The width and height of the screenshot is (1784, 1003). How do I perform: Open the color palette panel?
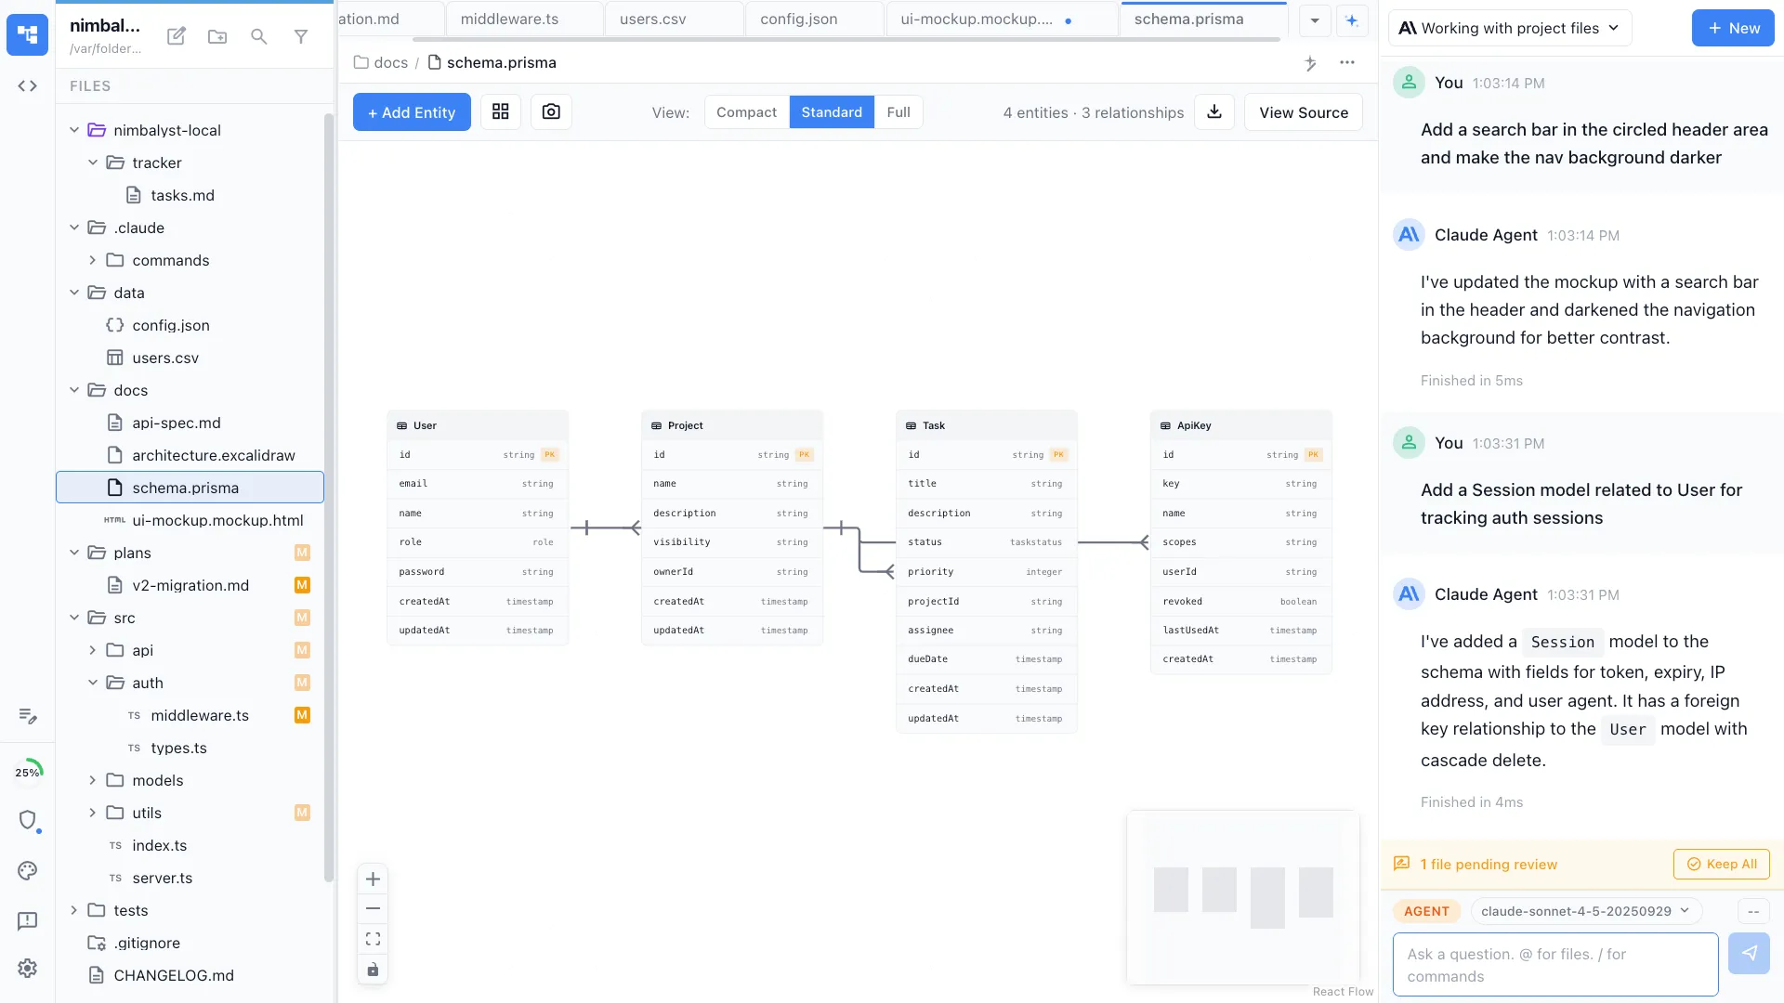[x=27, y=871]
